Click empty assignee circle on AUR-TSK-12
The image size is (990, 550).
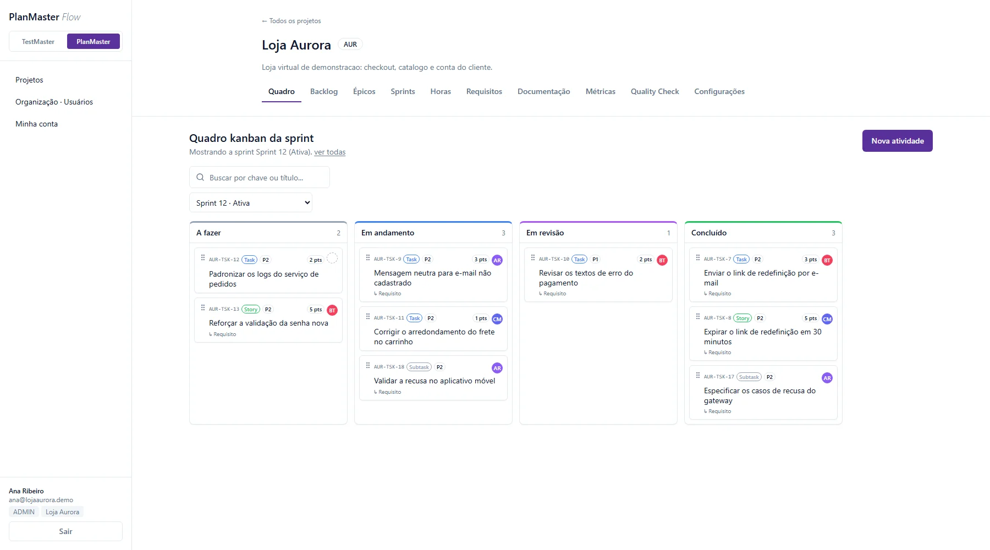(x=332, y=258)
